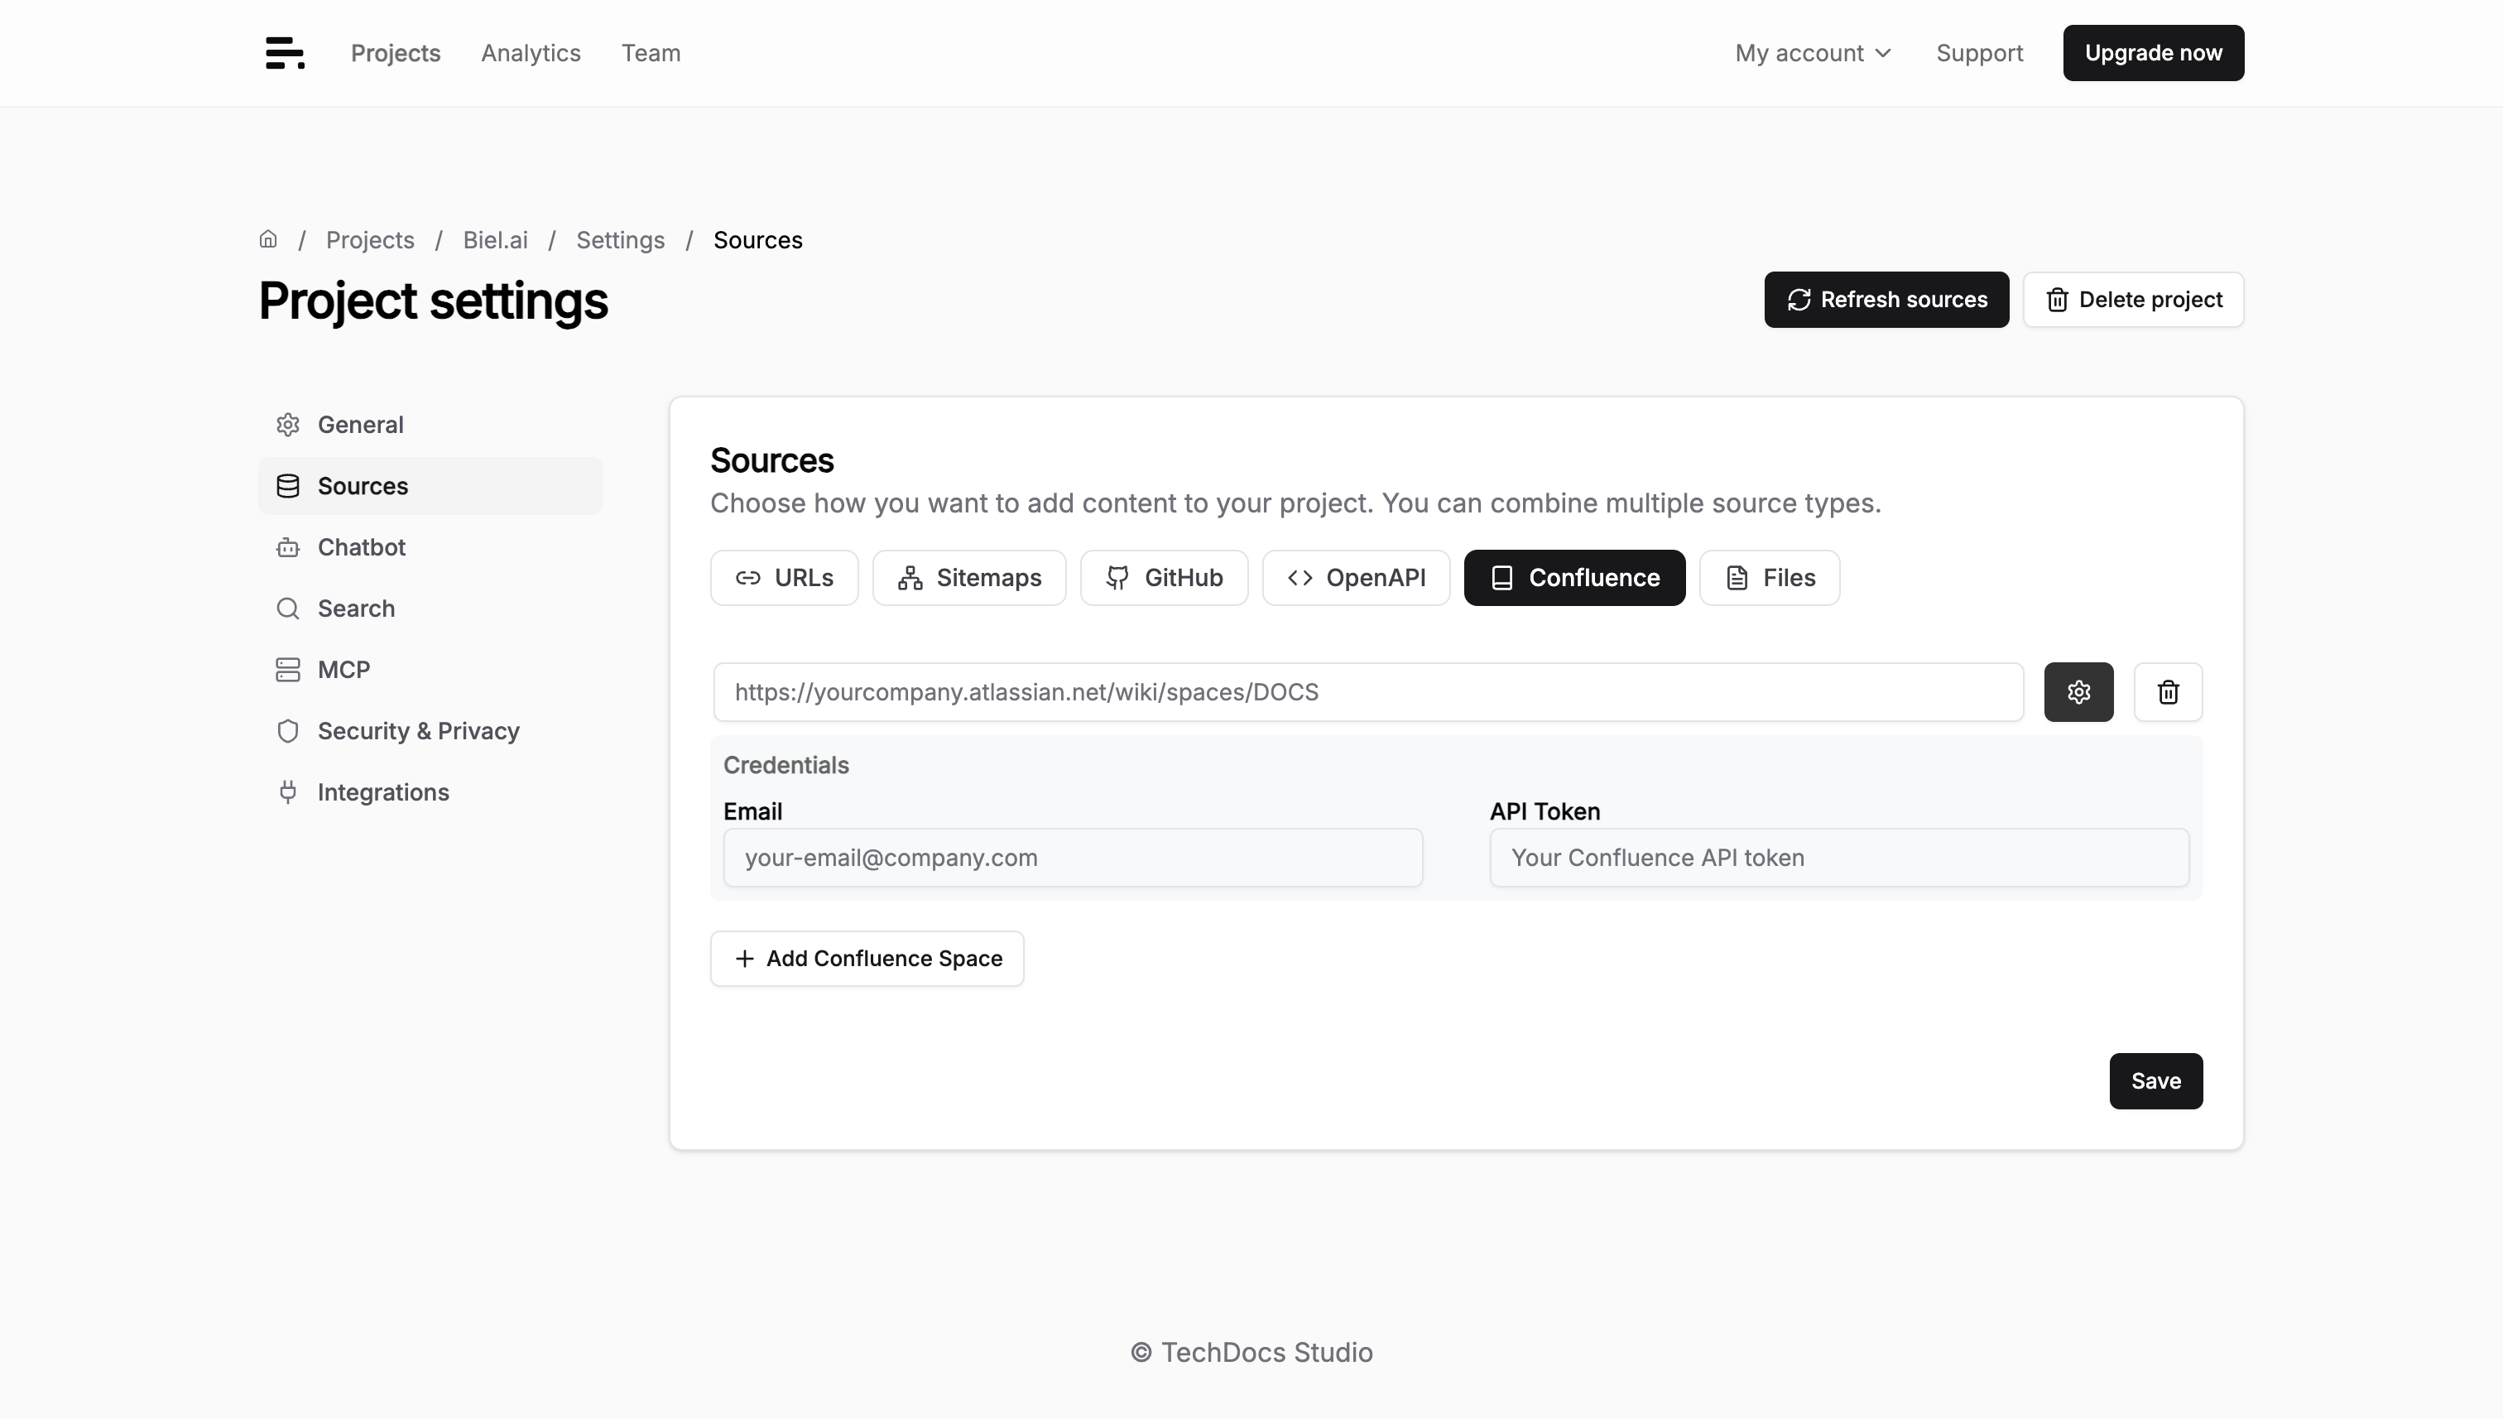Open Search settings in sidebar
This screenshot has height=1419, width=2503.
point(430,608)
